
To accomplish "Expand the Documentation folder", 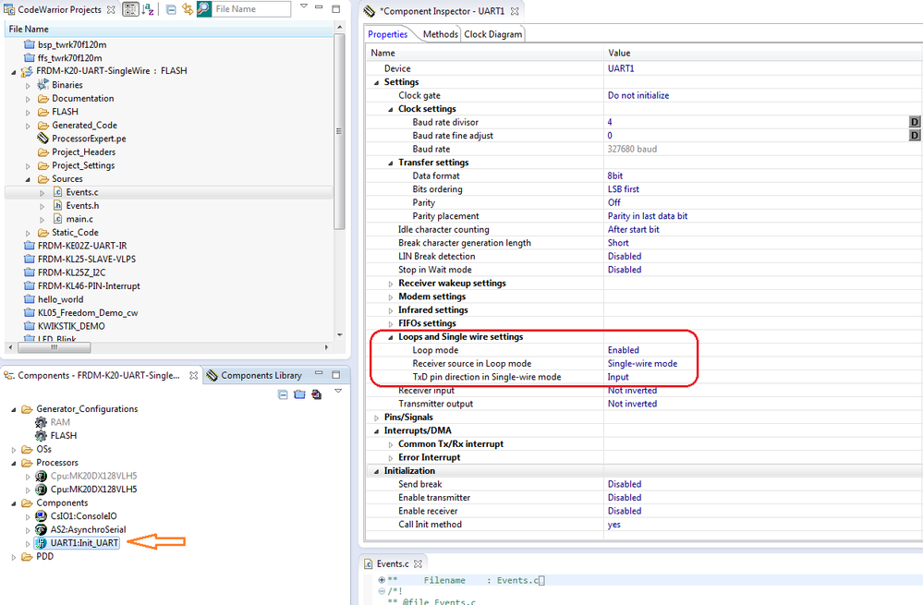I will coord(28,99).
